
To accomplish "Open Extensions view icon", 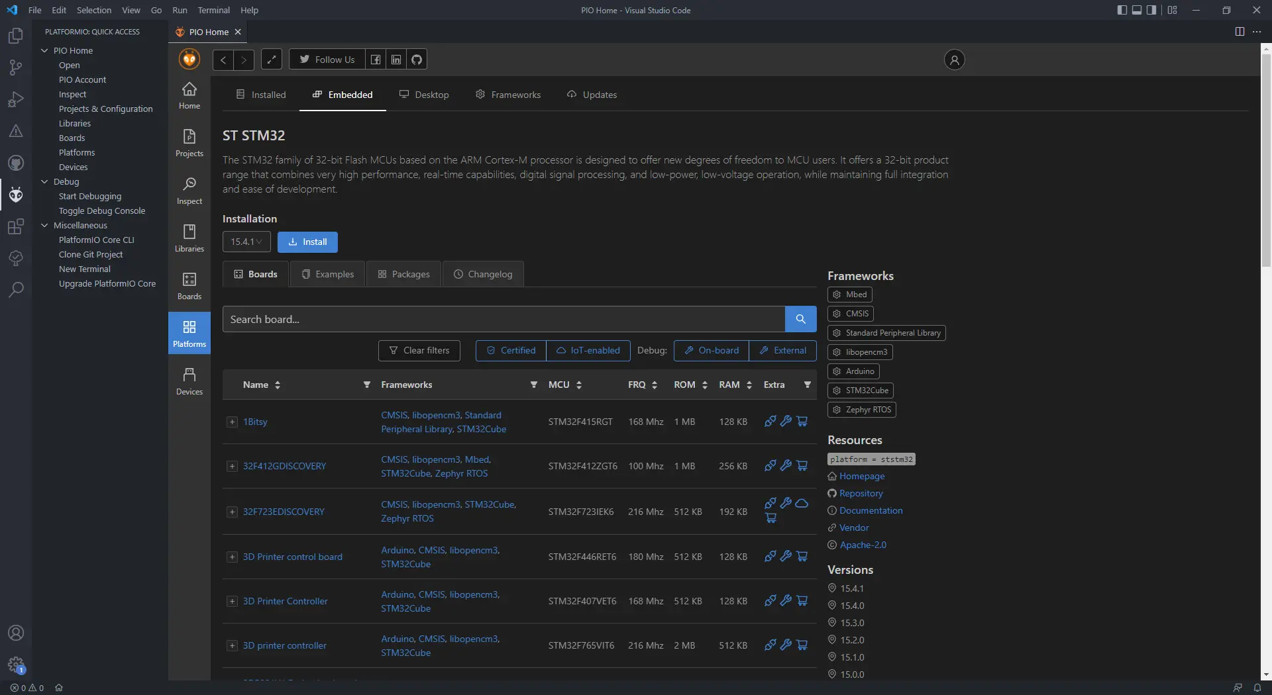I will (16, 226).
